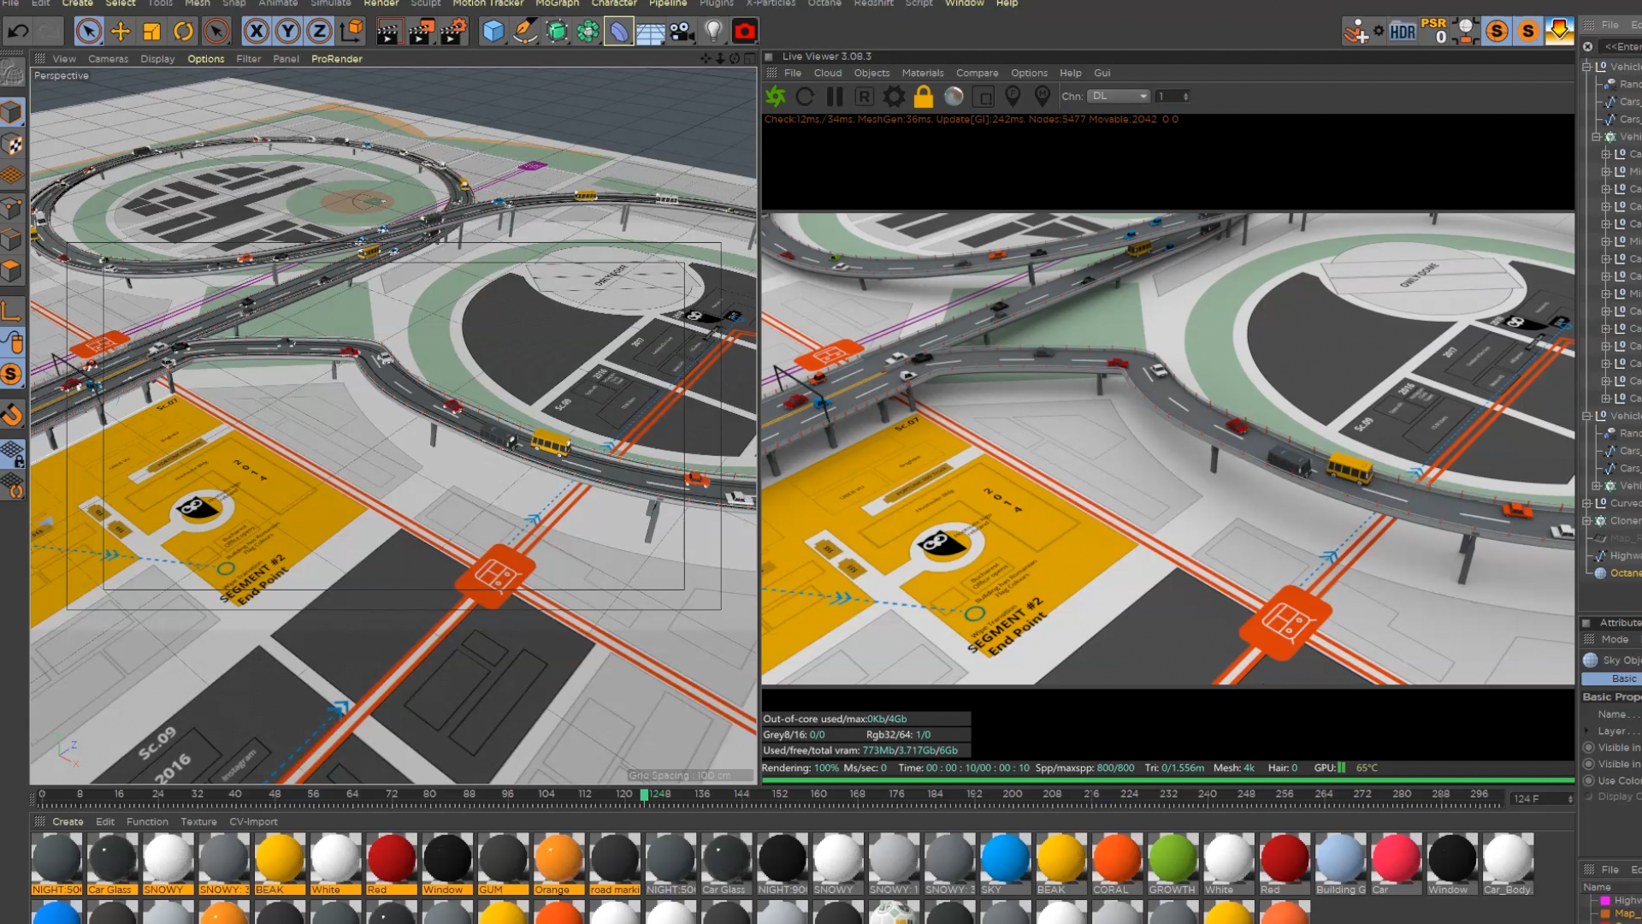
Task: Expand the first Ca child under Vehi
Action: pyautogui.click(x=1605, y=154)
